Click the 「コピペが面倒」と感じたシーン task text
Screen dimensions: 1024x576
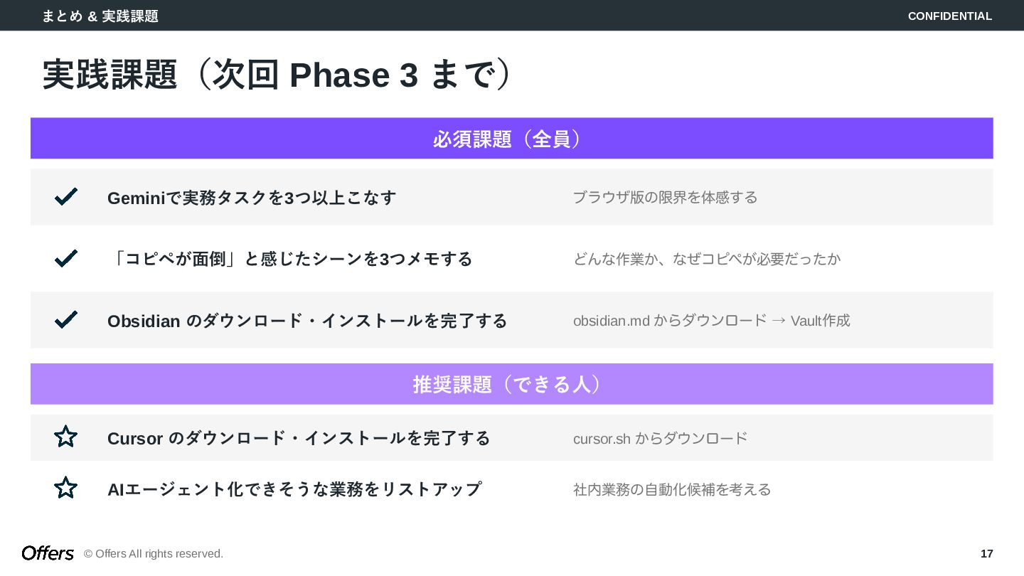(x=290, y=259)
